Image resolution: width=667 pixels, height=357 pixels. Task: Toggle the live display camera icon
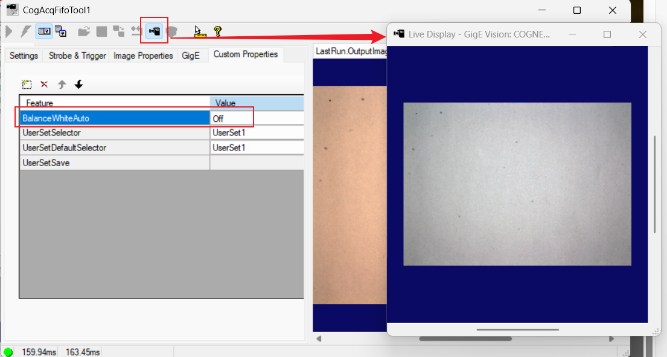pyautogui.click(x=154, y=31)
